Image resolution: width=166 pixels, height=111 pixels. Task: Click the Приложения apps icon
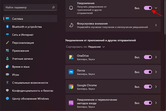7,50
